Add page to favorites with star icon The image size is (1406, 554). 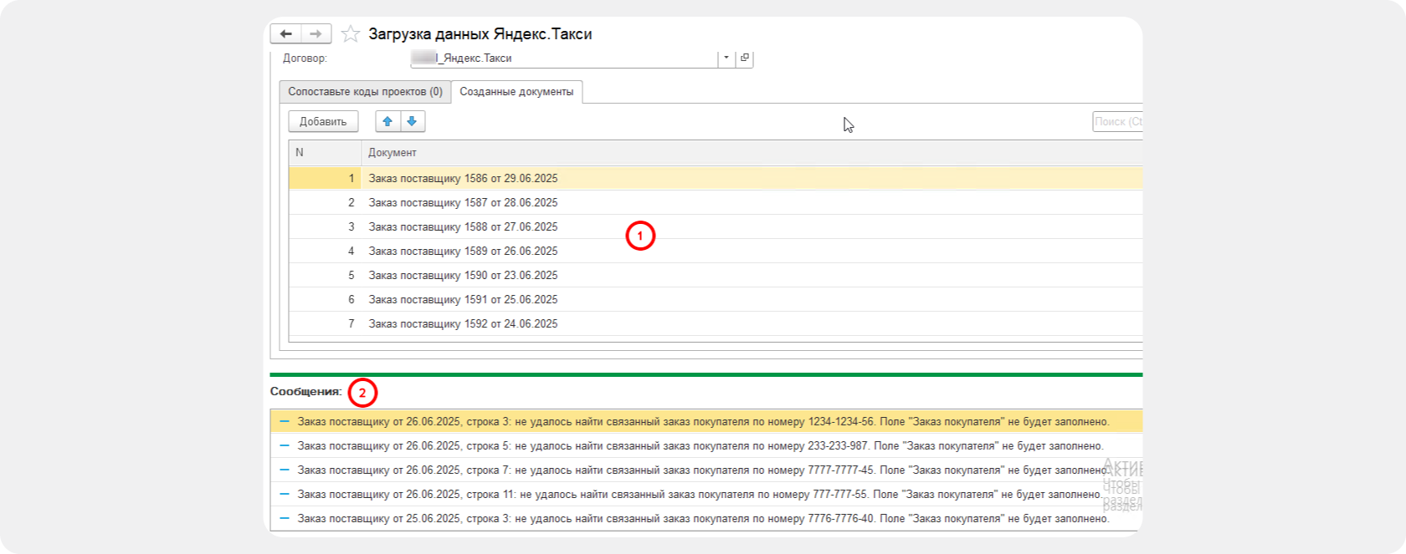(351, 34)
